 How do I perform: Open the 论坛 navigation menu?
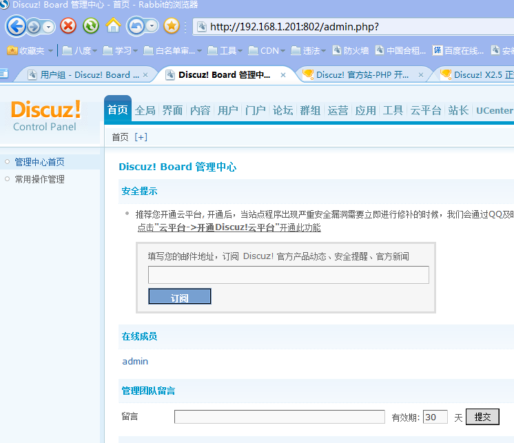tap(283, 110)
